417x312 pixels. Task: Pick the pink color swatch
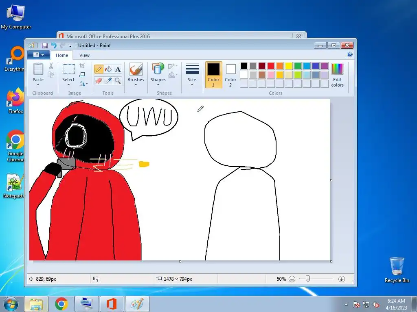271,75
